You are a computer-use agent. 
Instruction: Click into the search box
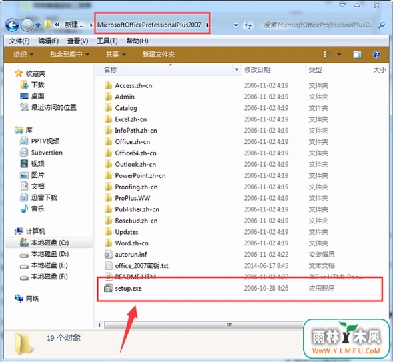point(318,25)
